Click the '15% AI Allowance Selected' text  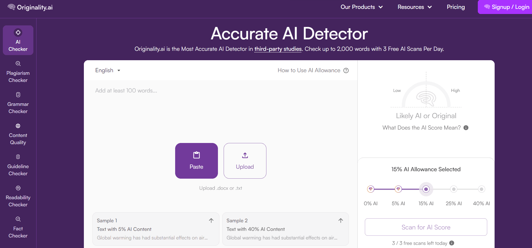pos(426,170)
